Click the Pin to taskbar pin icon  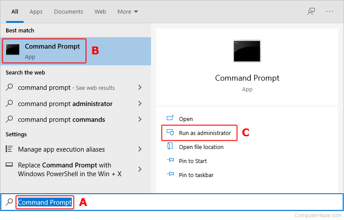click(x=170, y=174)
